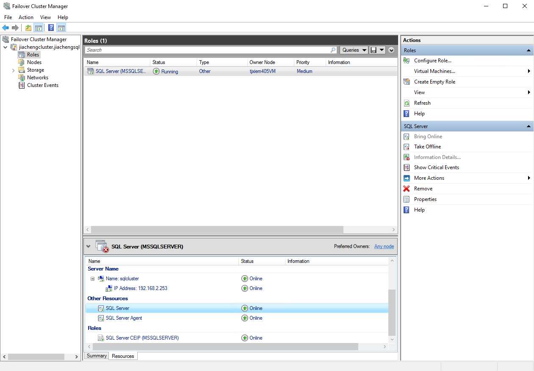Click Take Offline action
Image resolution: width=534 pixels, height=371 pixels.
coord(427,147)
